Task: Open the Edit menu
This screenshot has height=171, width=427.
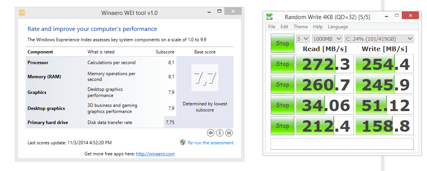Action: (x=284, y=27)
